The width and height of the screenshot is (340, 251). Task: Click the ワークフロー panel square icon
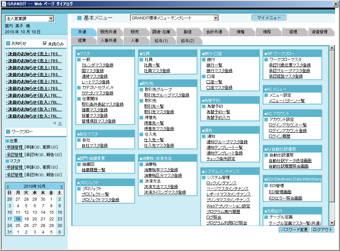pyautogui.click(x=8, y=131)
